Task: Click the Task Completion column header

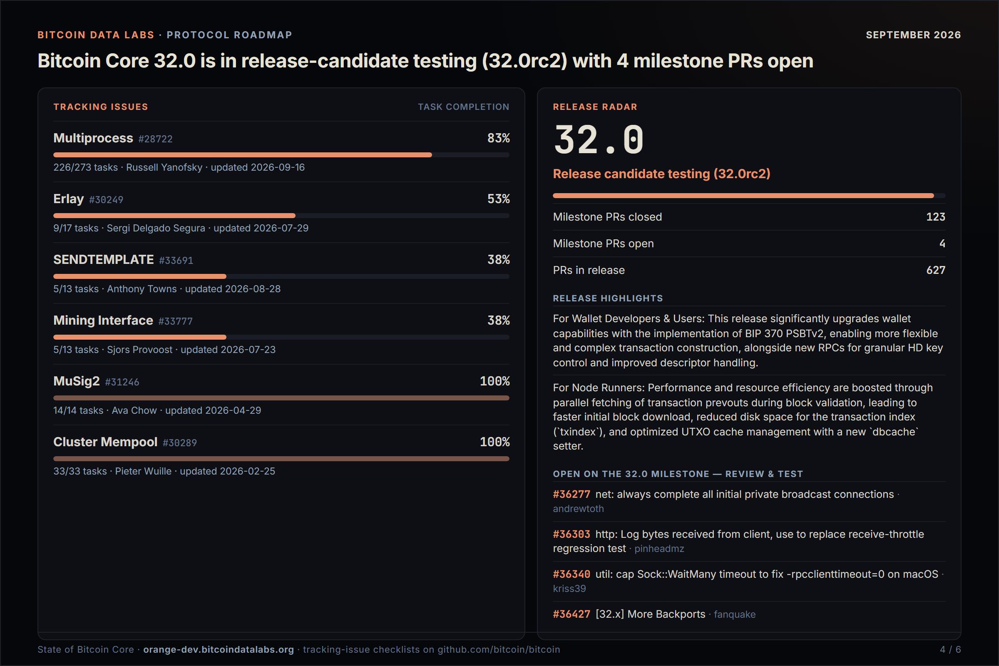Action: point(463,107)
